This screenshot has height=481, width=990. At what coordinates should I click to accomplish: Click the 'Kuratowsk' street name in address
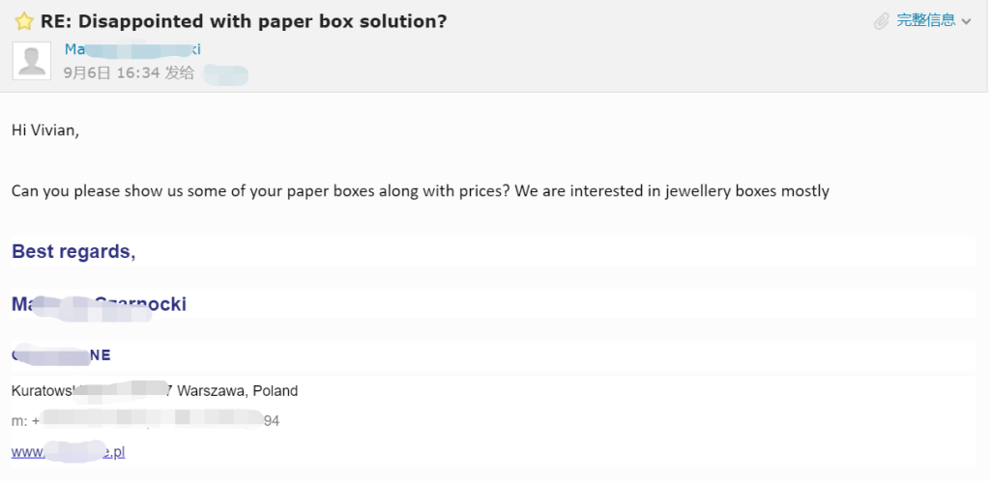click(43, 391)
